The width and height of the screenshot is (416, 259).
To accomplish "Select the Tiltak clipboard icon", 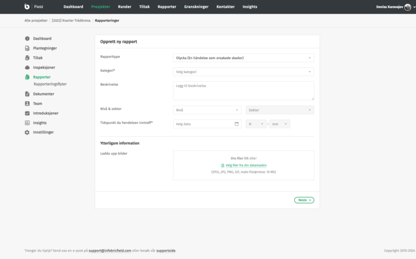I will pyautogui.click(x=27, y=57).
